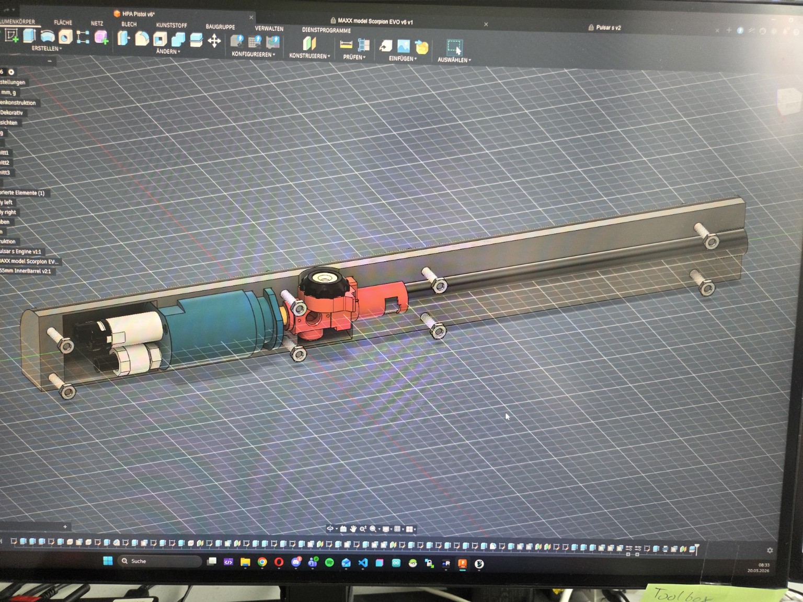Select the Dekorativ browser item

click(12, 112)
